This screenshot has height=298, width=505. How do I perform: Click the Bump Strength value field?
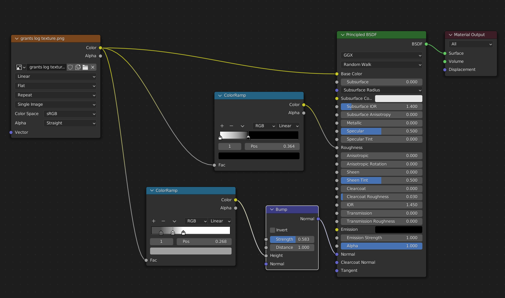pyautogui.click(x=292, y=240)
